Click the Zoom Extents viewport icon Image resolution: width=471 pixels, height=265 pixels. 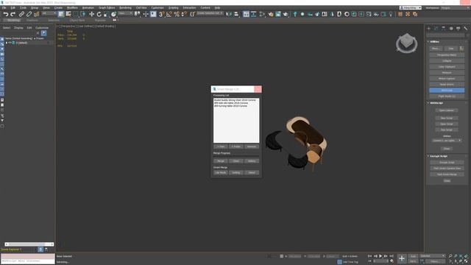pyautogui.click(x=461, y=256)
